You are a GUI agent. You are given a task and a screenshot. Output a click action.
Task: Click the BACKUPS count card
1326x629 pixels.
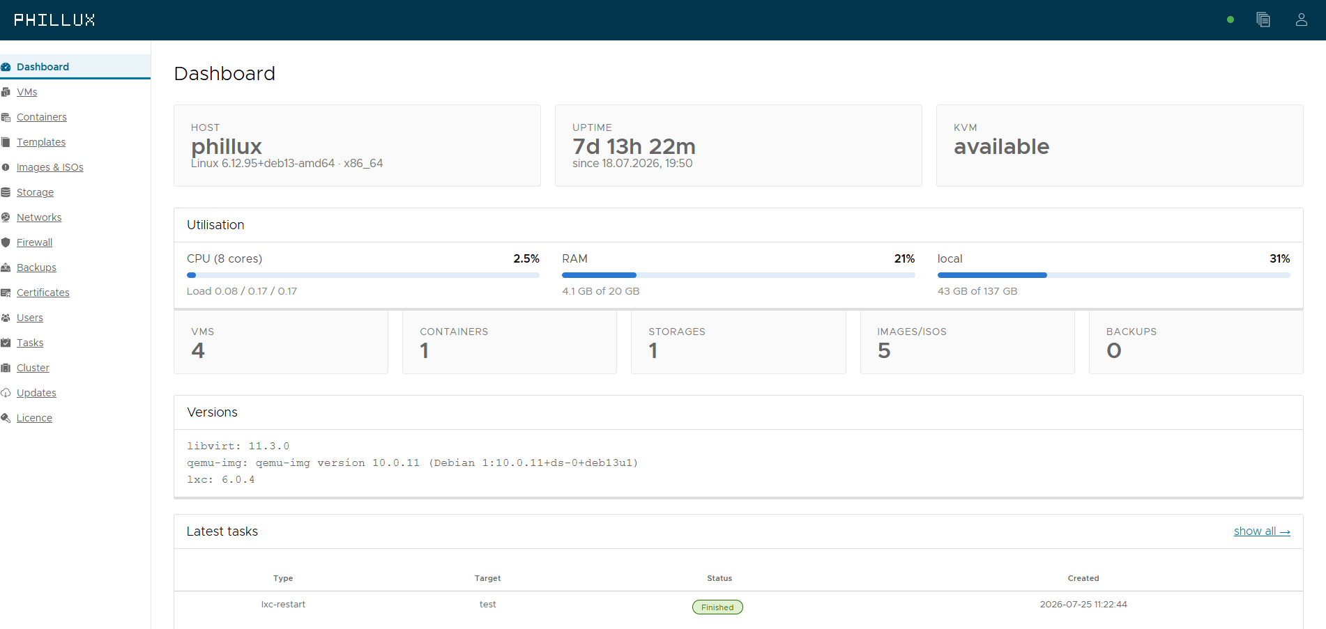click(1196, 342)
